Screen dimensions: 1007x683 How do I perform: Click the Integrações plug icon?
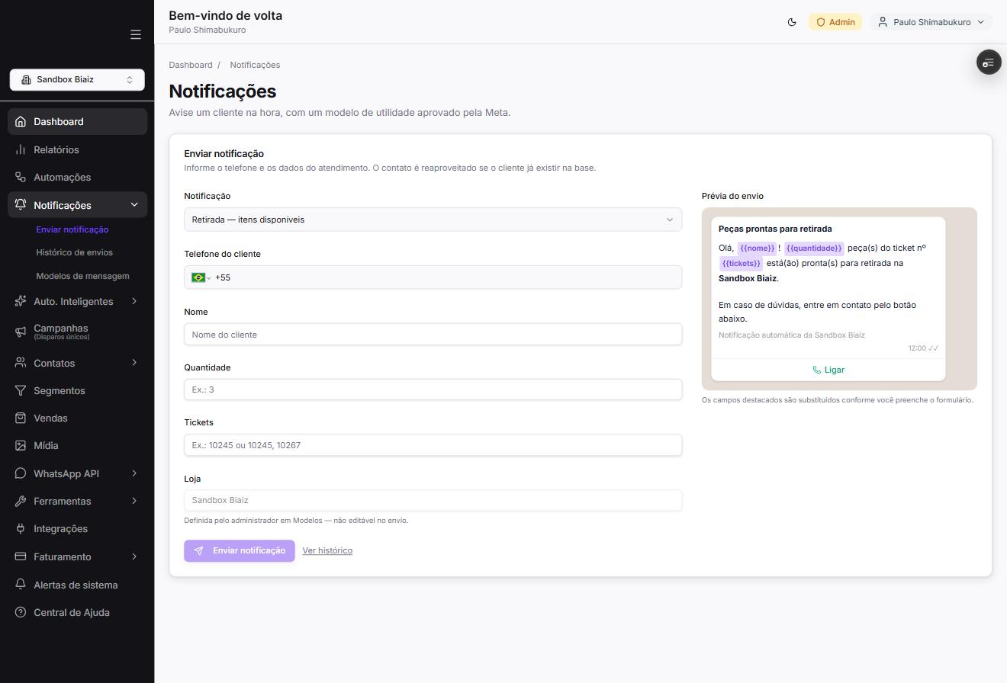click(x=21, y=528)
